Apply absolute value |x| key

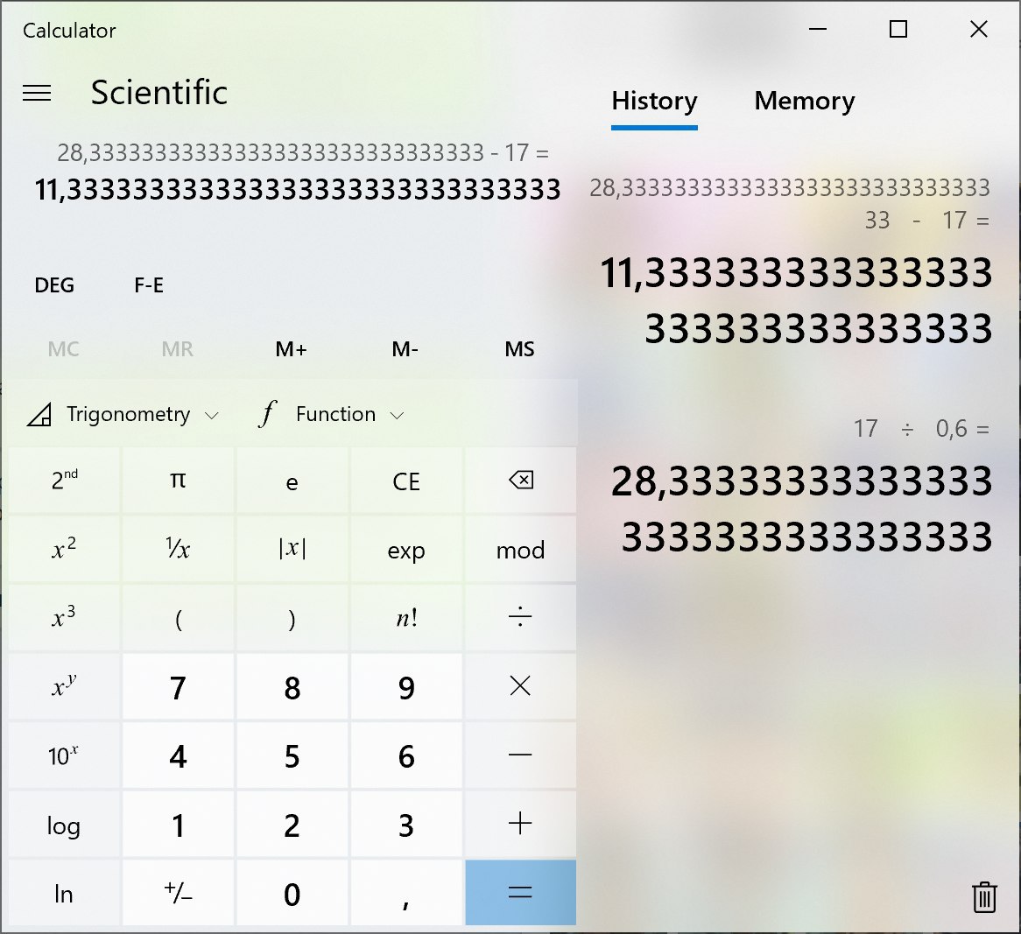292,550
